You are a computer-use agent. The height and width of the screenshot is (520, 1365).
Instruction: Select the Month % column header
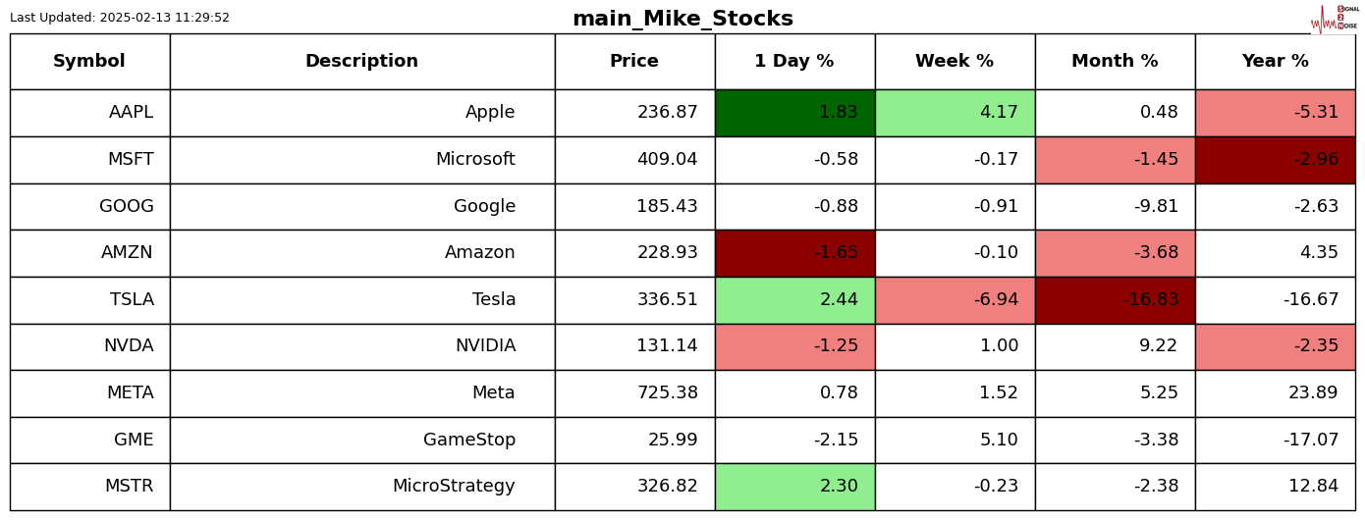(1115, 62)
